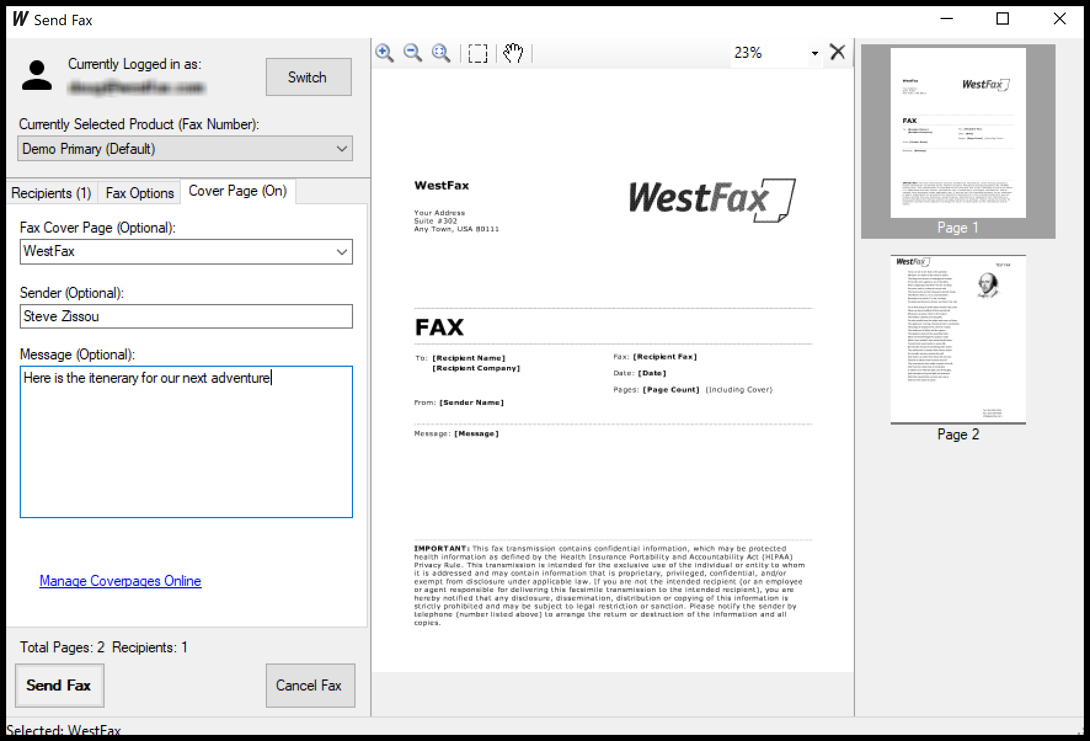The height and width of the screenshot is (741, 1090).
Task: Switch to the Fax Options tab
Action: click(x=140, y=193)
